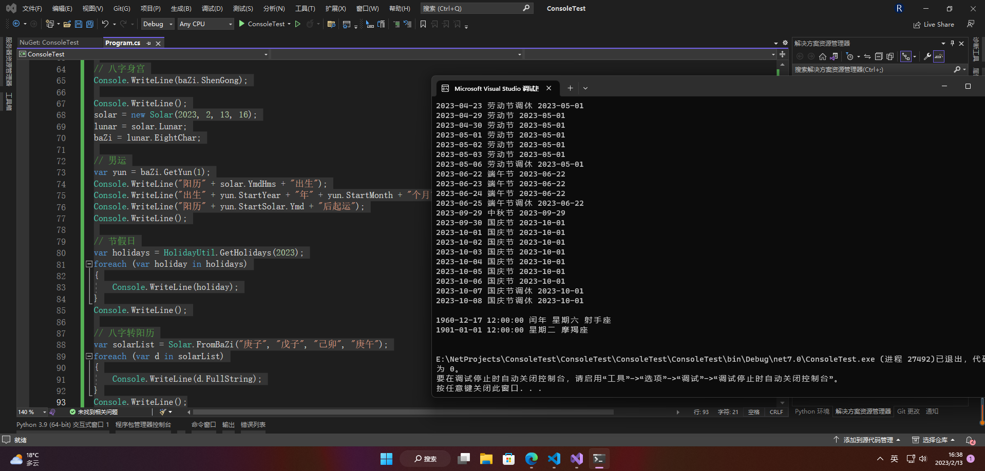This screenshot has width=985, height=471.
Task: Open the 文件(F) menu
Action: tap(32, 8)
